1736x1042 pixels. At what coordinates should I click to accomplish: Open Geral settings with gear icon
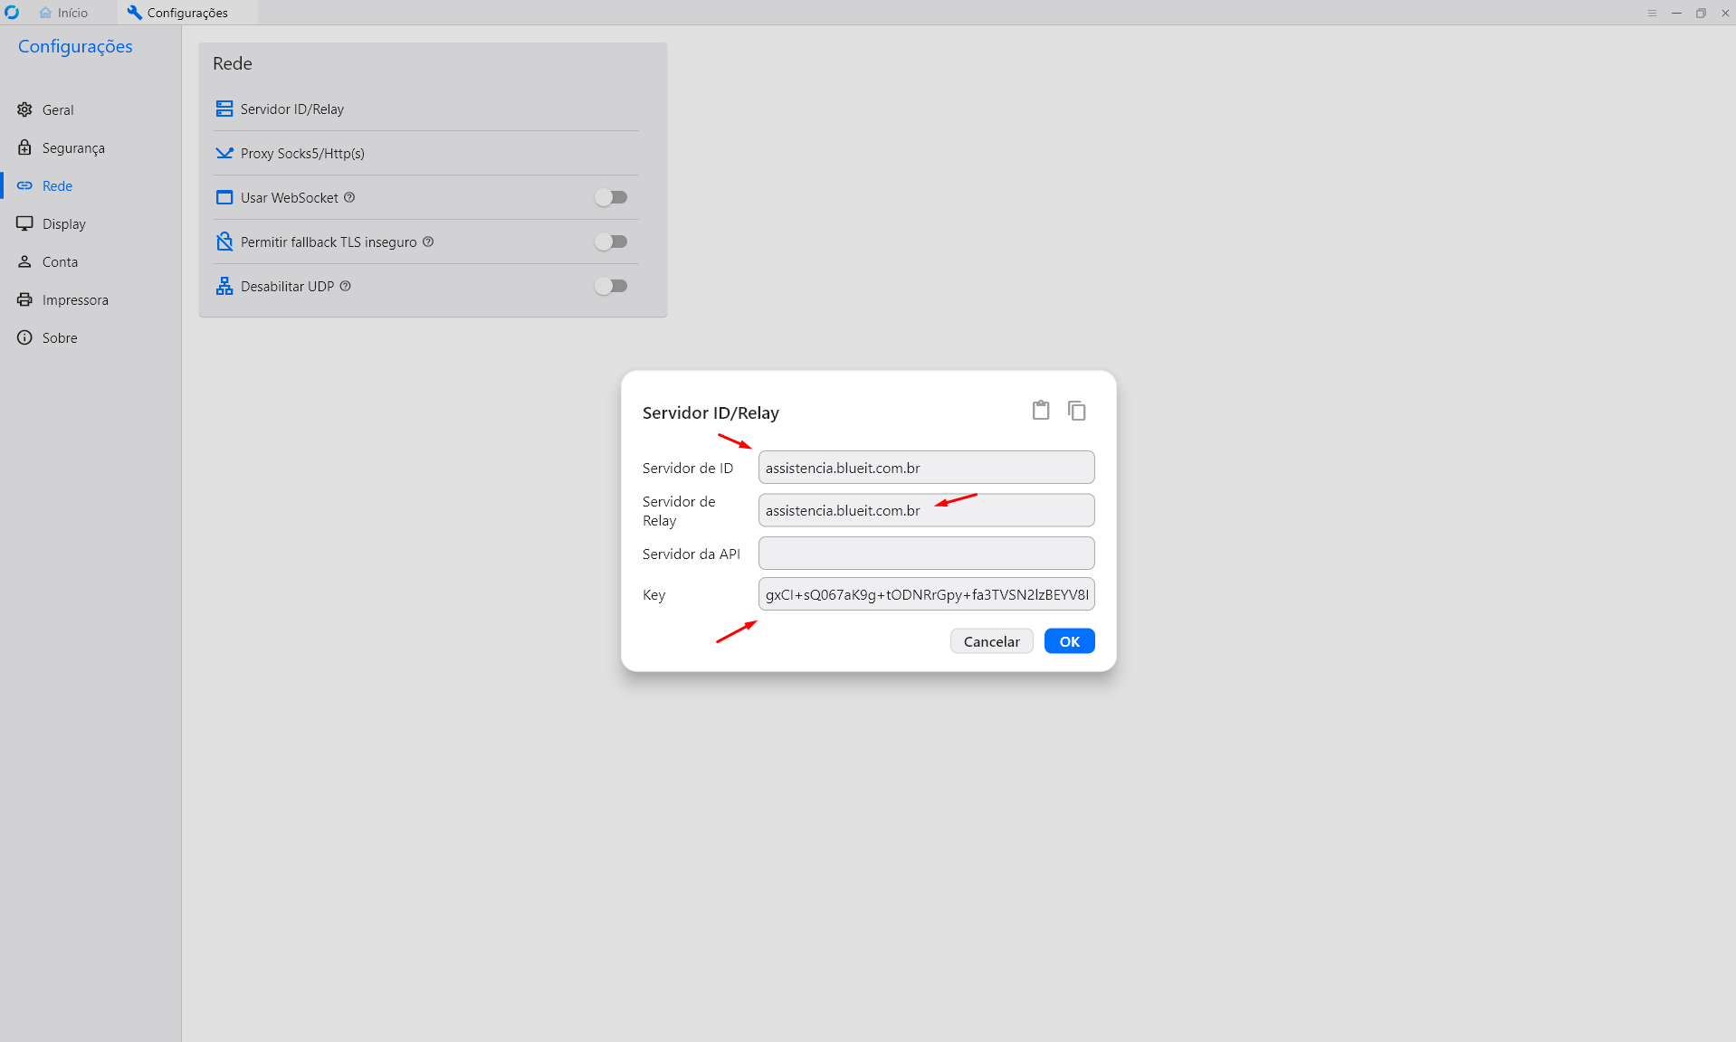pyautogui.click(x=58, y=109)
